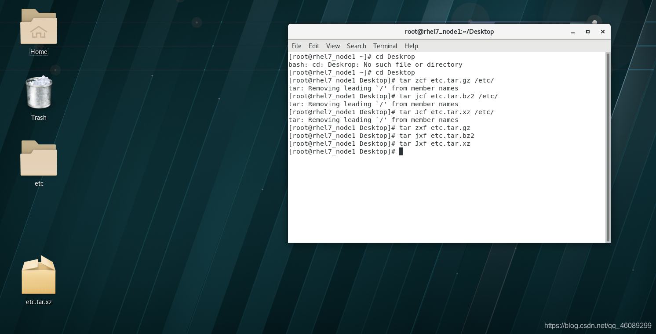Screen dimensions: 656x334
Task: Select the etc folder on desktop
Action: click(x=39, y=158)
